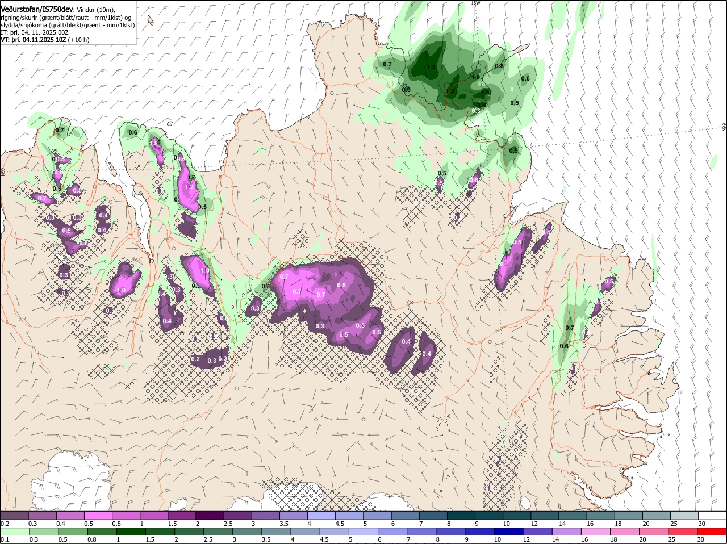Click the 1.3 rainfall value in dark green area
Image resolution: width=727 pixels, height=544 pixels.
coord(431,67)
